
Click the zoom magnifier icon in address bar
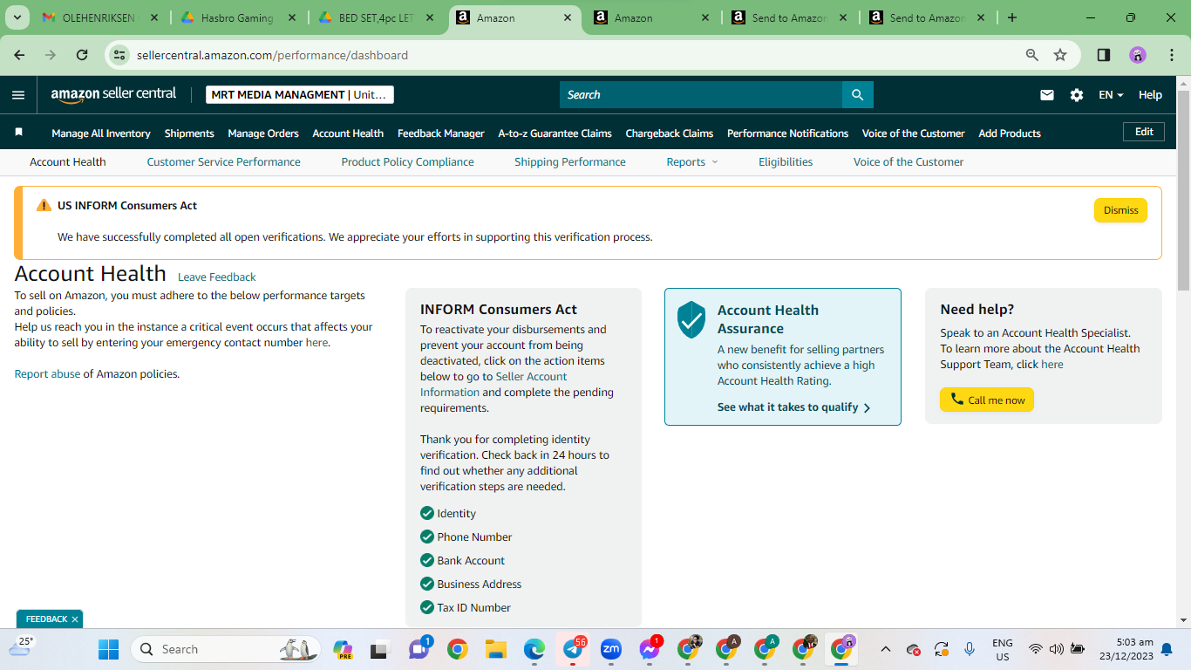coord(1032,55)
